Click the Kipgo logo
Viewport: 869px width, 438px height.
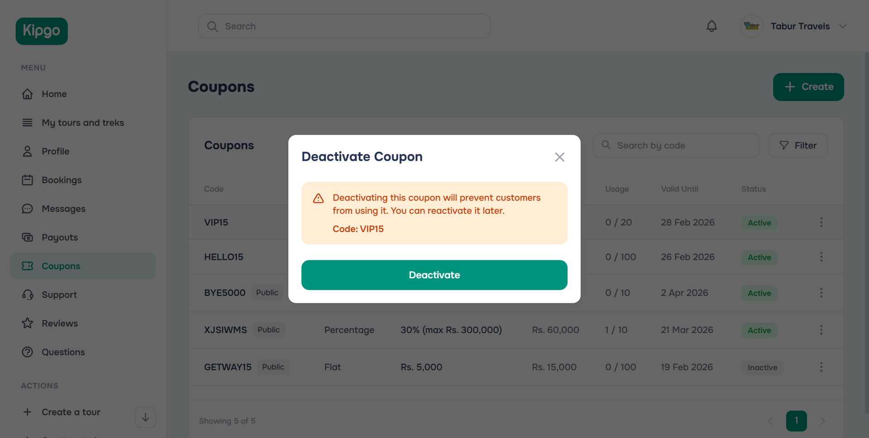coord(42,31)
